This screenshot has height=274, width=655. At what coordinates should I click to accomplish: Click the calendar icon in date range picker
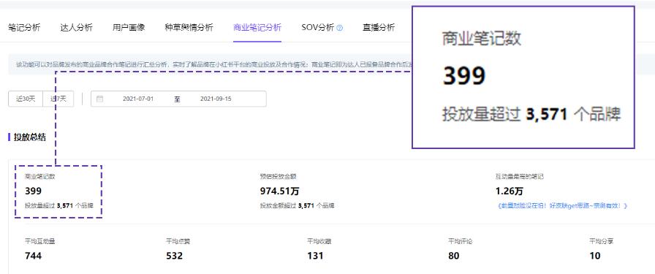tap(99, 99)
